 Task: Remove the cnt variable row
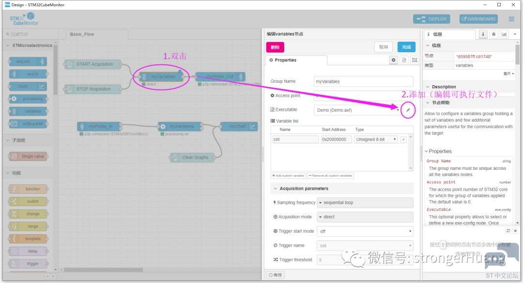(x=403, y=140)
